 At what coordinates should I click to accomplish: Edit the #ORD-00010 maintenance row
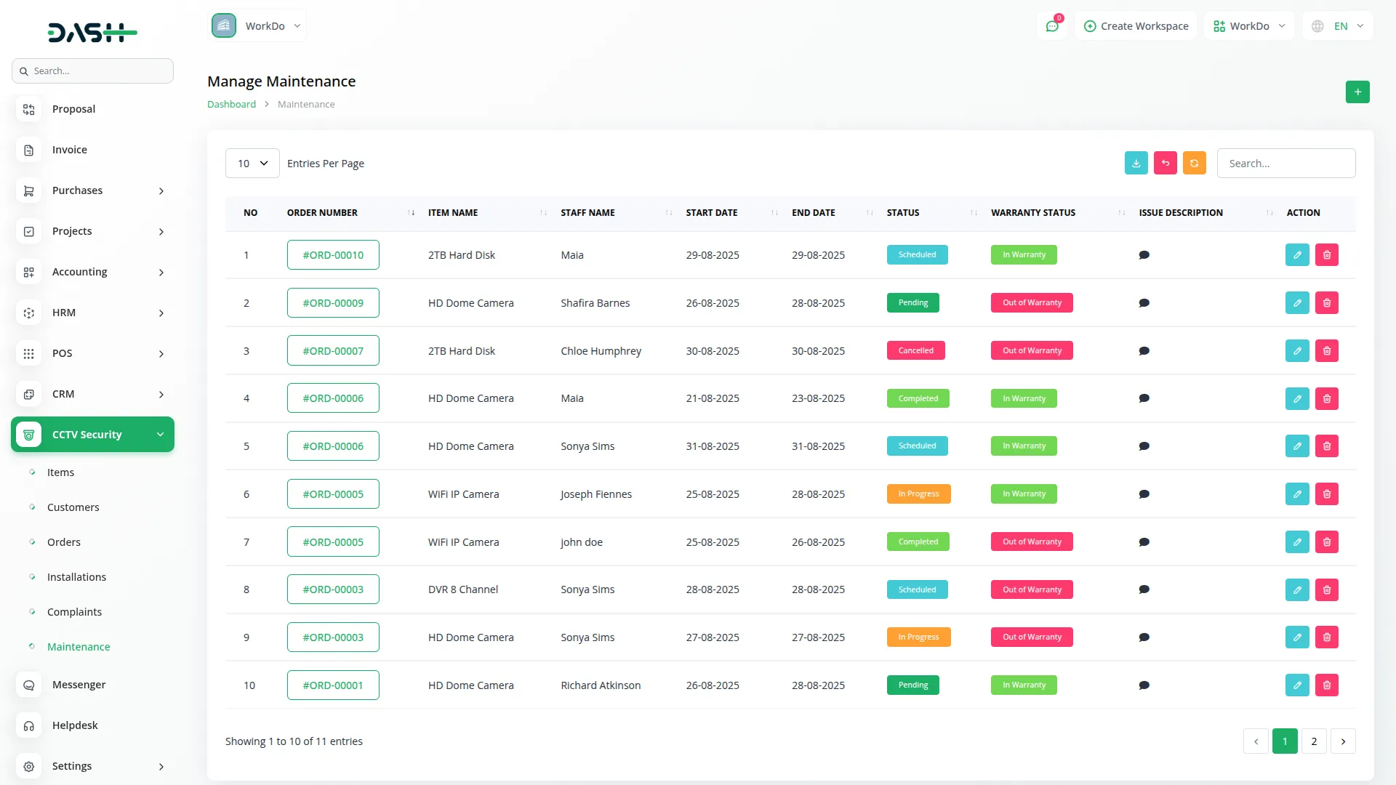pyautogui.click(x=1296, y=255)
